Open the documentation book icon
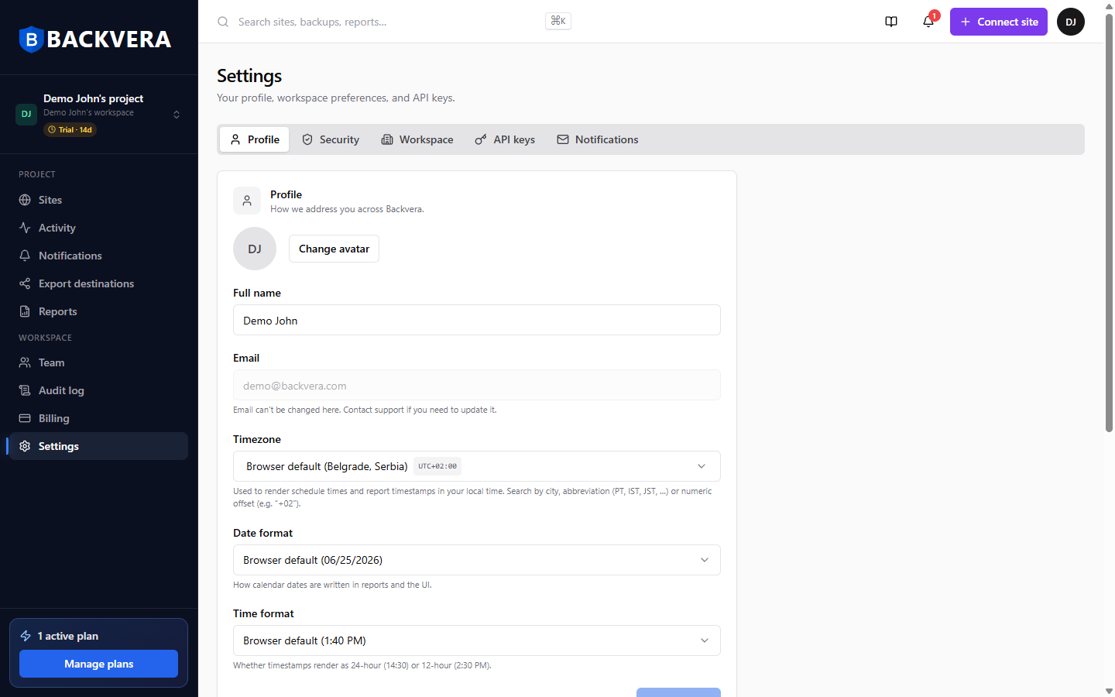The height and width of the screenshot is (697, 1115). point(891,22)
